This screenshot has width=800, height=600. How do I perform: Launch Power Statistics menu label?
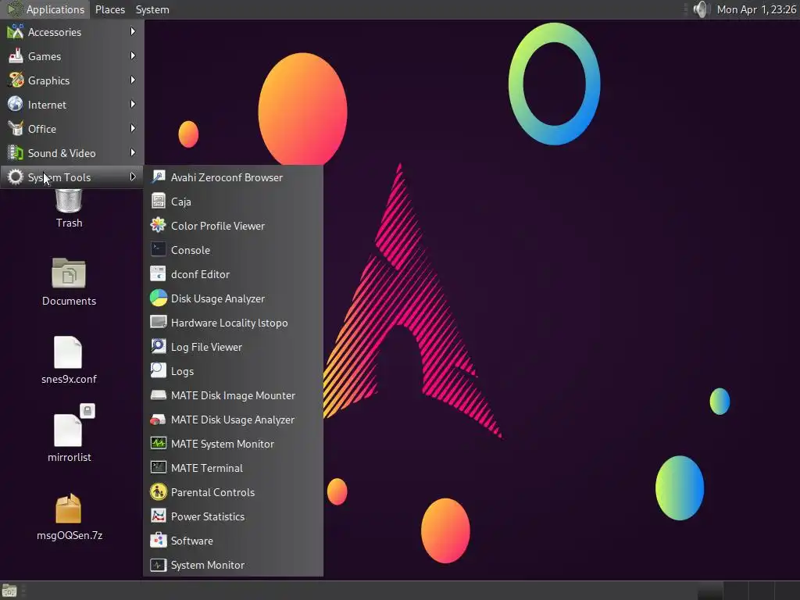click(x=208, y=517)
